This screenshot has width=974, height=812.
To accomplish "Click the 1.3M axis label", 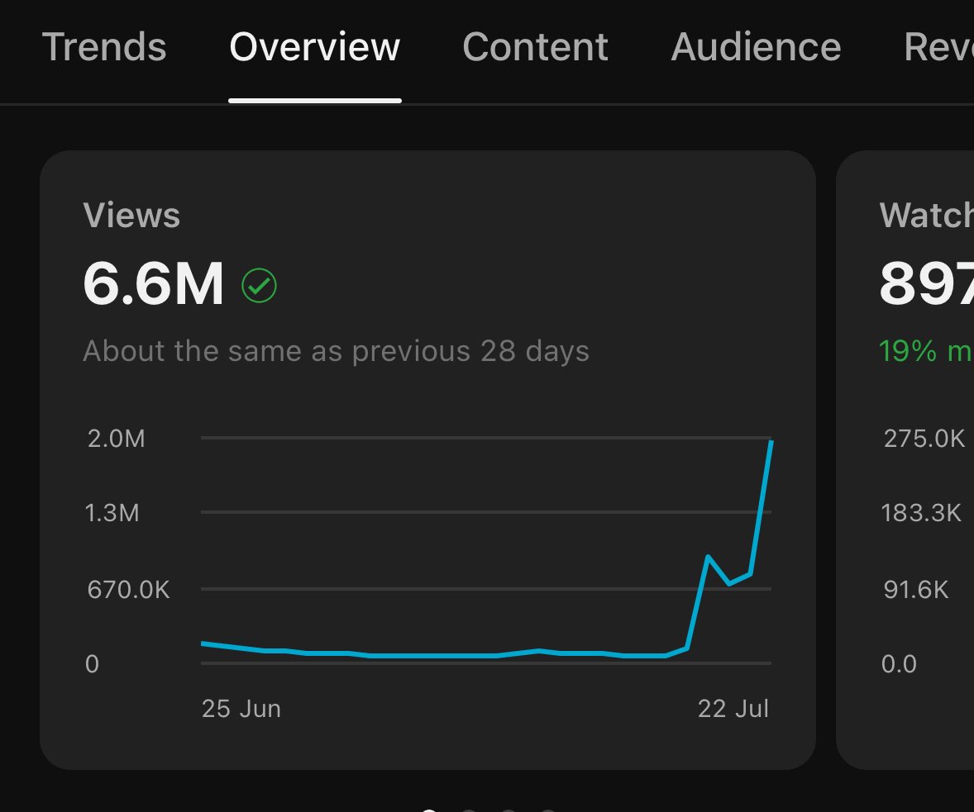I will click(112, 513).
